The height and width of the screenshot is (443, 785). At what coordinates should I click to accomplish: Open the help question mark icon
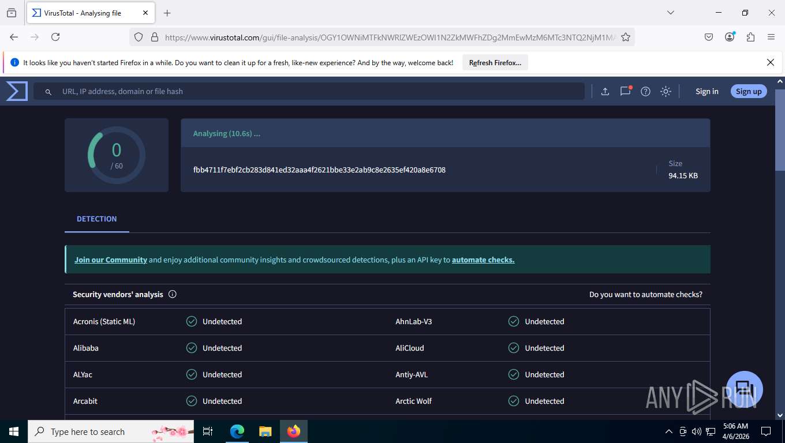point(646,91)
